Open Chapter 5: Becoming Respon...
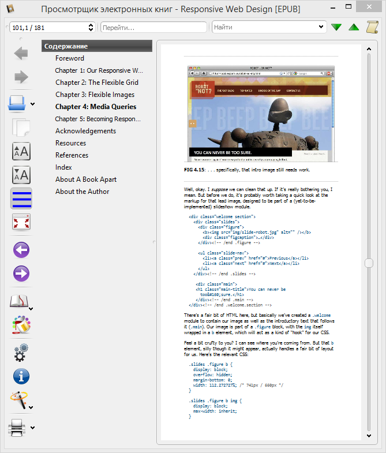 (x=98, y=119)
